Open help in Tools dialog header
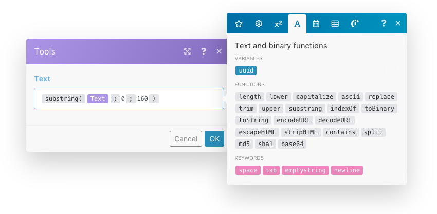 coord(204,51)
